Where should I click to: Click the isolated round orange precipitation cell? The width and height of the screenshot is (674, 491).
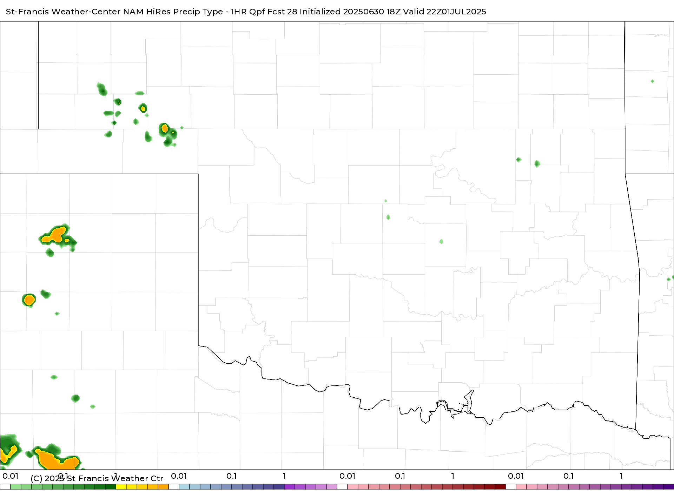(x=29, y=300)
